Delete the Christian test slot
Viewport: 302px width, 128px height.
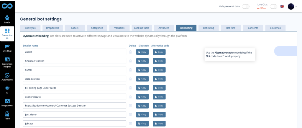130,61
